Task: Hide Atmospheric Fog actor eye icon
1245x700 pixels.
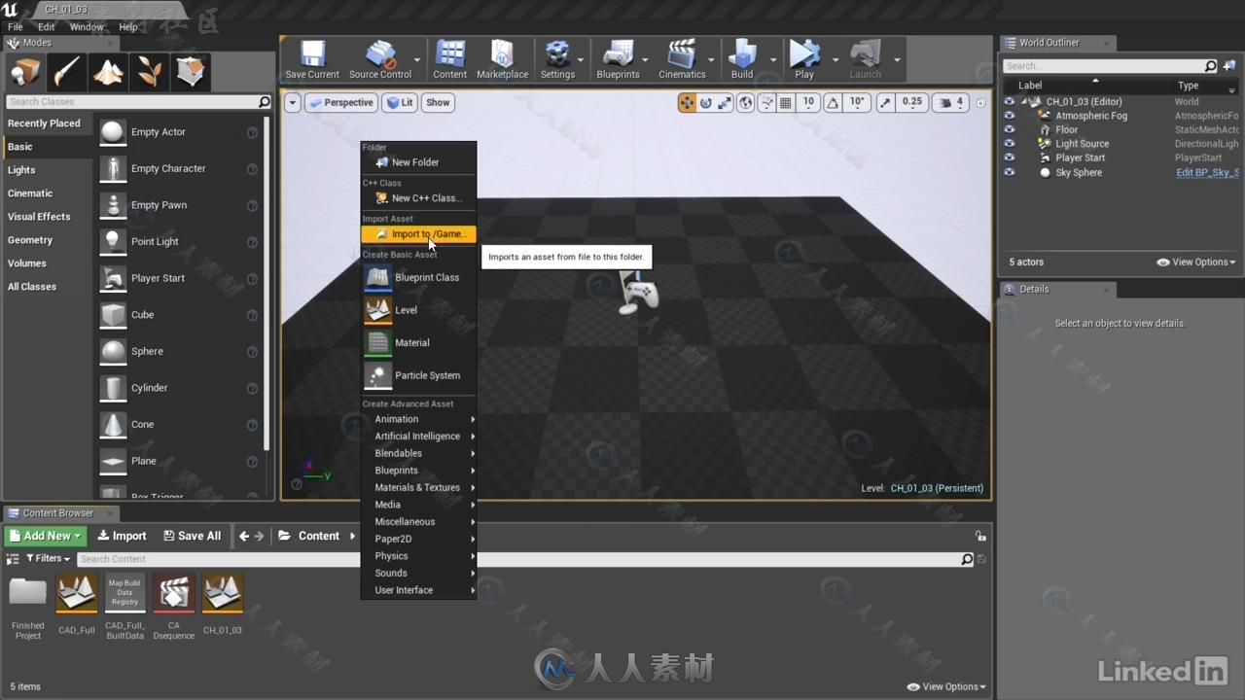Action: (x=1009, y=116)
